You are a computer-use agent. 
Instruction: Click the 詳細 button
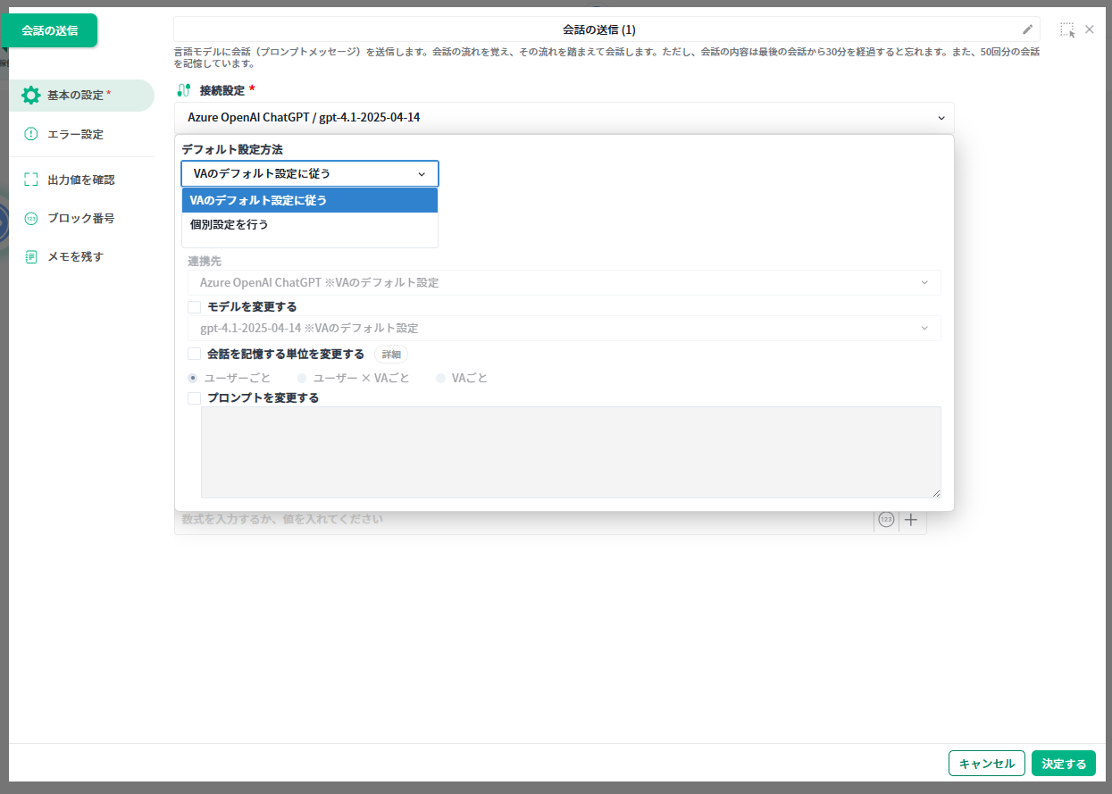[x=391, y=354]
